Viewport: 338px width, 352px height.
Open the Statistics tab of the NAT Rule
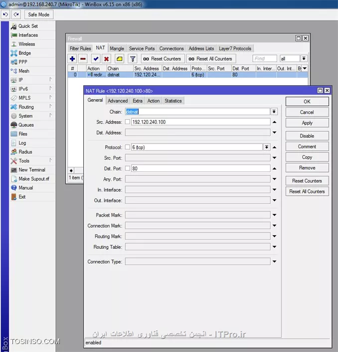pos(173,101)
